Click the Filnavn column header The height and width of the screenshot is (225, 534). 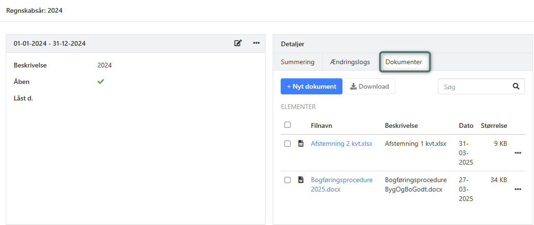click(x=322, y=125)
